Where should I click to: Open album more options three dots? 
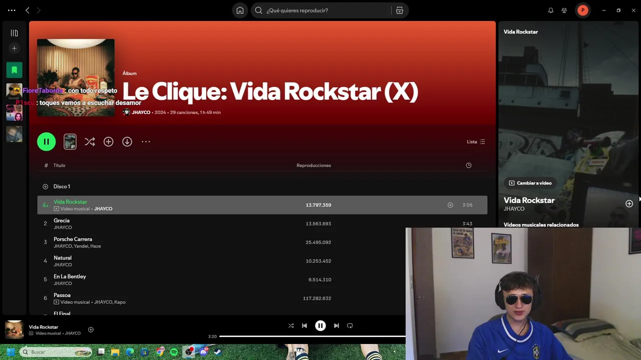pyautogui.click(x=146, y=142)
